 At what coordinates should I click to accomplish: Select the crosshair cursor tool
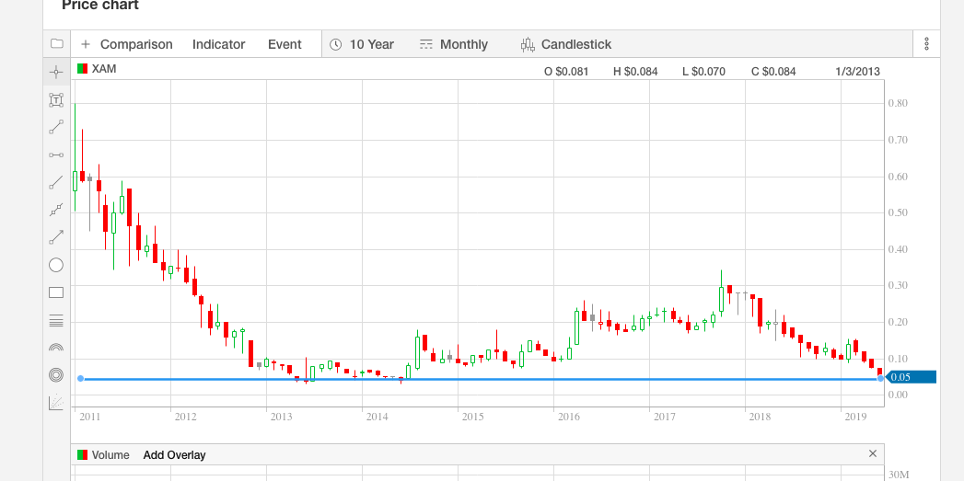point(56,73)
